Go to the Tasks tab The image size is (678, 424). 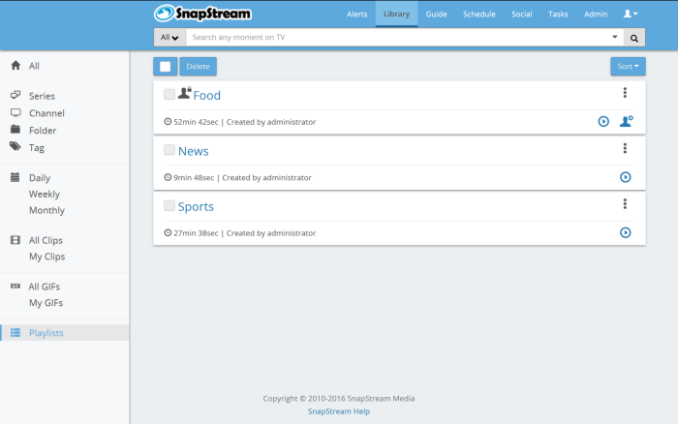point(558,14)
